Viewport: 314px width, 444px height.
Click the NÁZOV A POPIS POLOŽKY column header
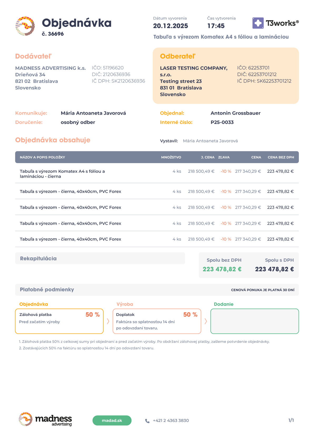(42, 157)
